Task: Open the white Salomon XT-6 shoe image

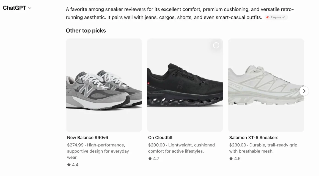Action: point(266,85)
